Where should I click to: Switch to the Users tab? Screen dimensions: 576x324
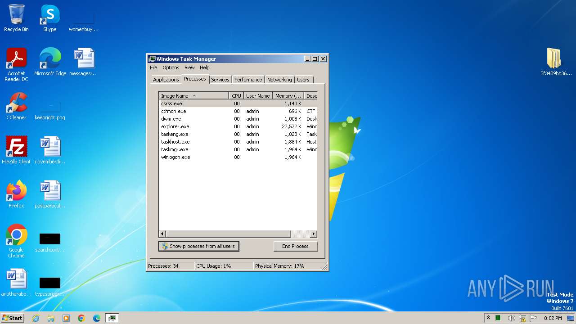pos(303,80)
